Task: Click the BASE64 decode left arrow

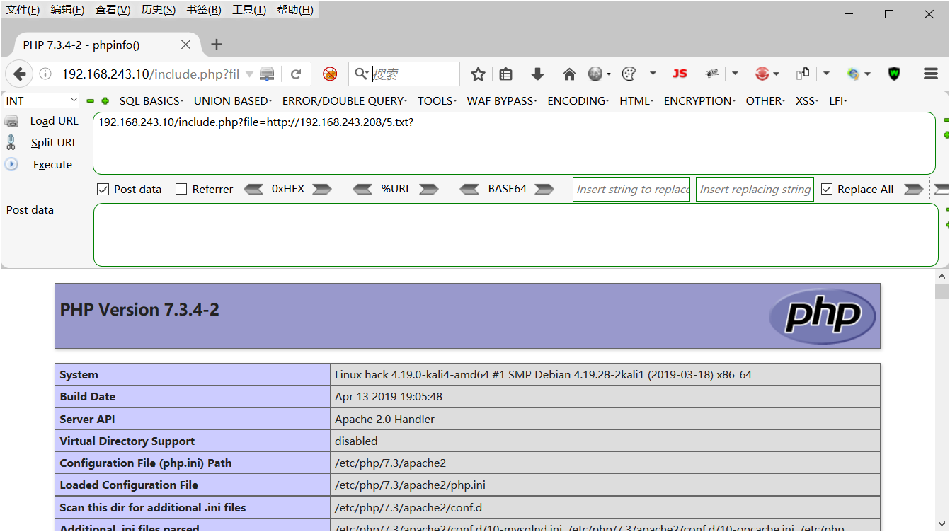Action: 470,189
